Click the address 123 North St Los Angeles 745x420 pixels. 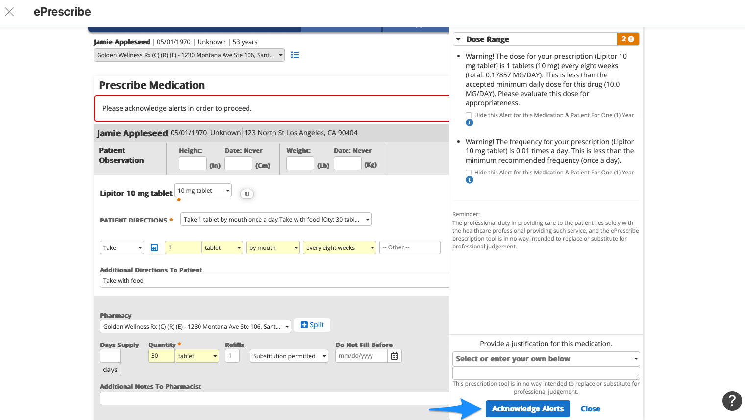pos(301,133)
